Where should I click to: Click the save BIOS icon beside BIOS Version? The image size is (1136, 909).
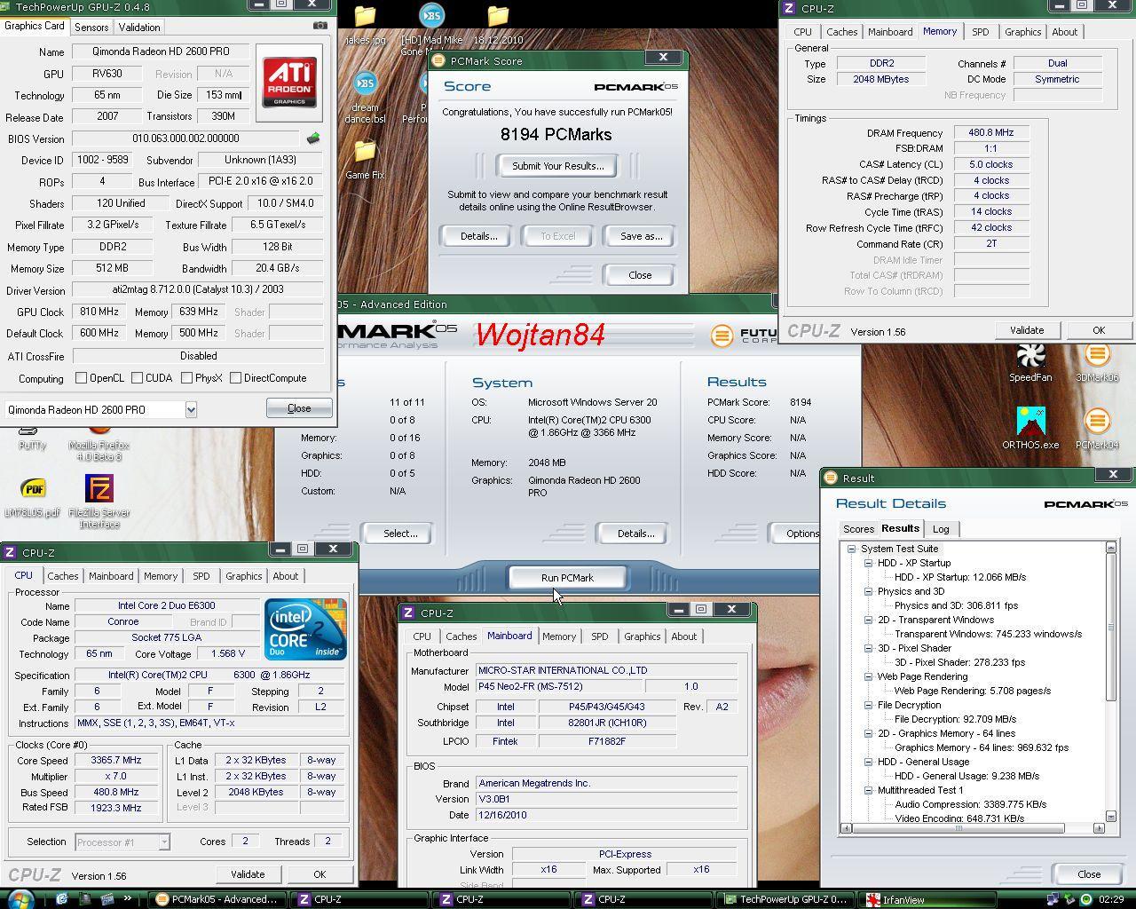click(x=312, y=138)
